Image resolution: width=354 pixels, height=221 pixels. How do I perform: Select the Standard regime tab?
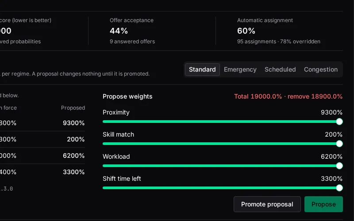[x=202, y=69]
